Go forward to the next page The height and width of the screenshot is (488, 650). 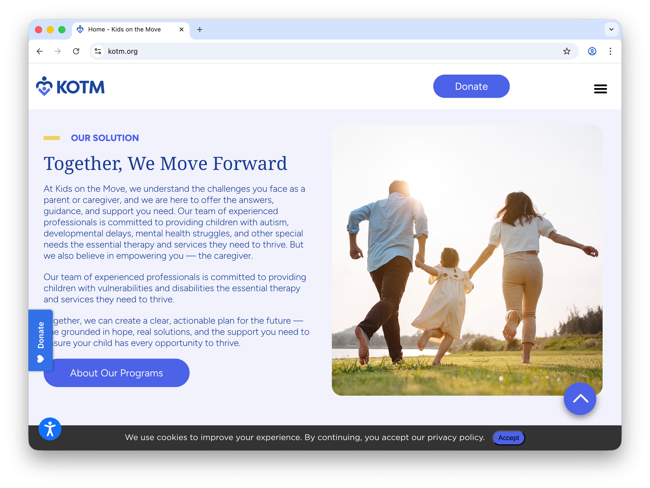tap(58, 51)
